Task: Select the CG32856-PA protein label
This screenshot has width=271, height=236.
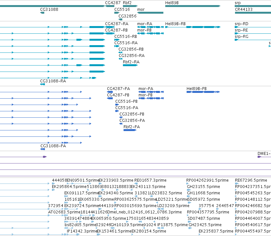Action: (132, 121)
